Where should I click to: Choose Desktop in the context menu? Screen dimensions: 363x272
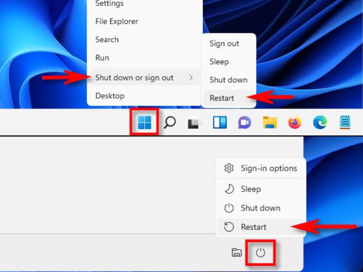click(x=110, y=96)
